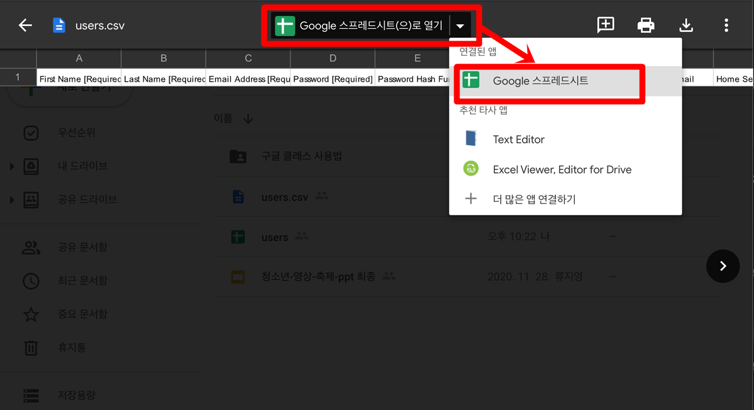
Task: Click the 오후 10:22 나 modified time
Action: 518,236
